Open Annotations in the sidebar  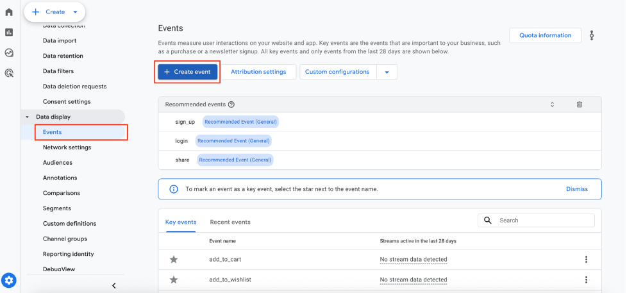pos(60,178)
